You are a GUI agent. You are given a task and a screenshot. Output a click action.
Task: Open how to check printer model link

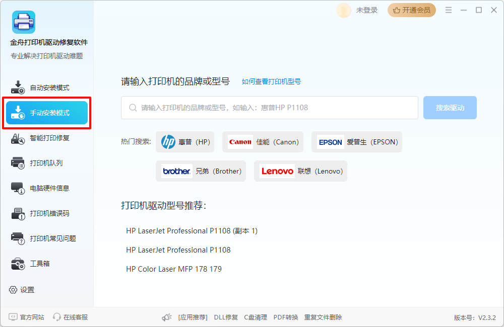(x=271, y=81)
